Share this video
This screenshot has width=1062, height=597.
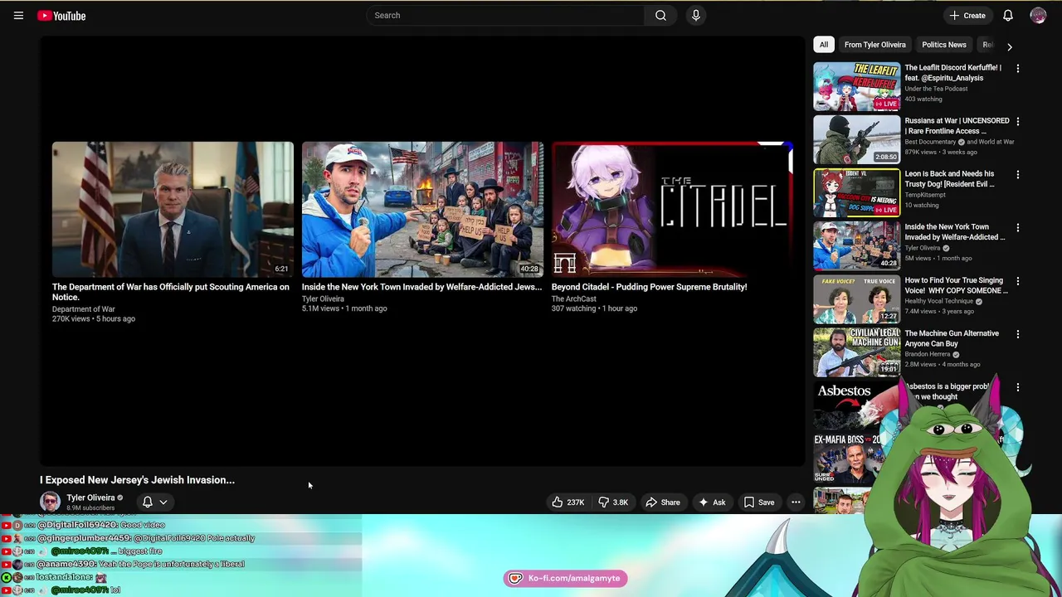tap(663, 502)
